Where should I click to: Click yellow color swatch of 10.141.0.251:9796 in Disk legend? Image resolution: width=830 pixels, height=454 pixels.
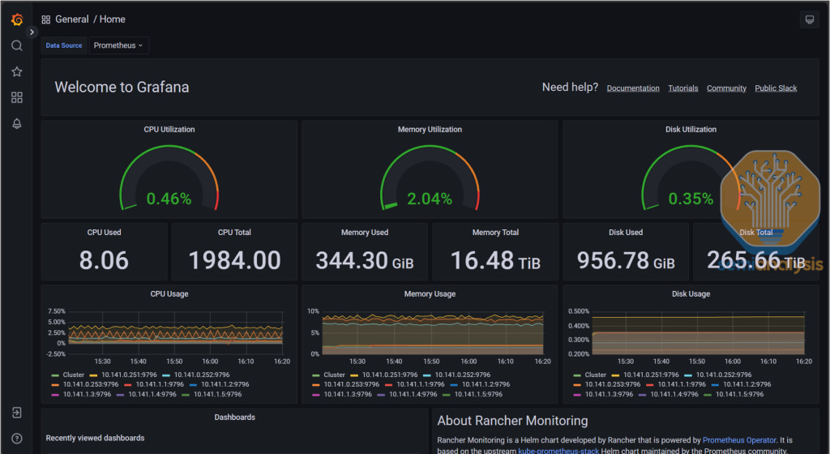pos(615,375)
